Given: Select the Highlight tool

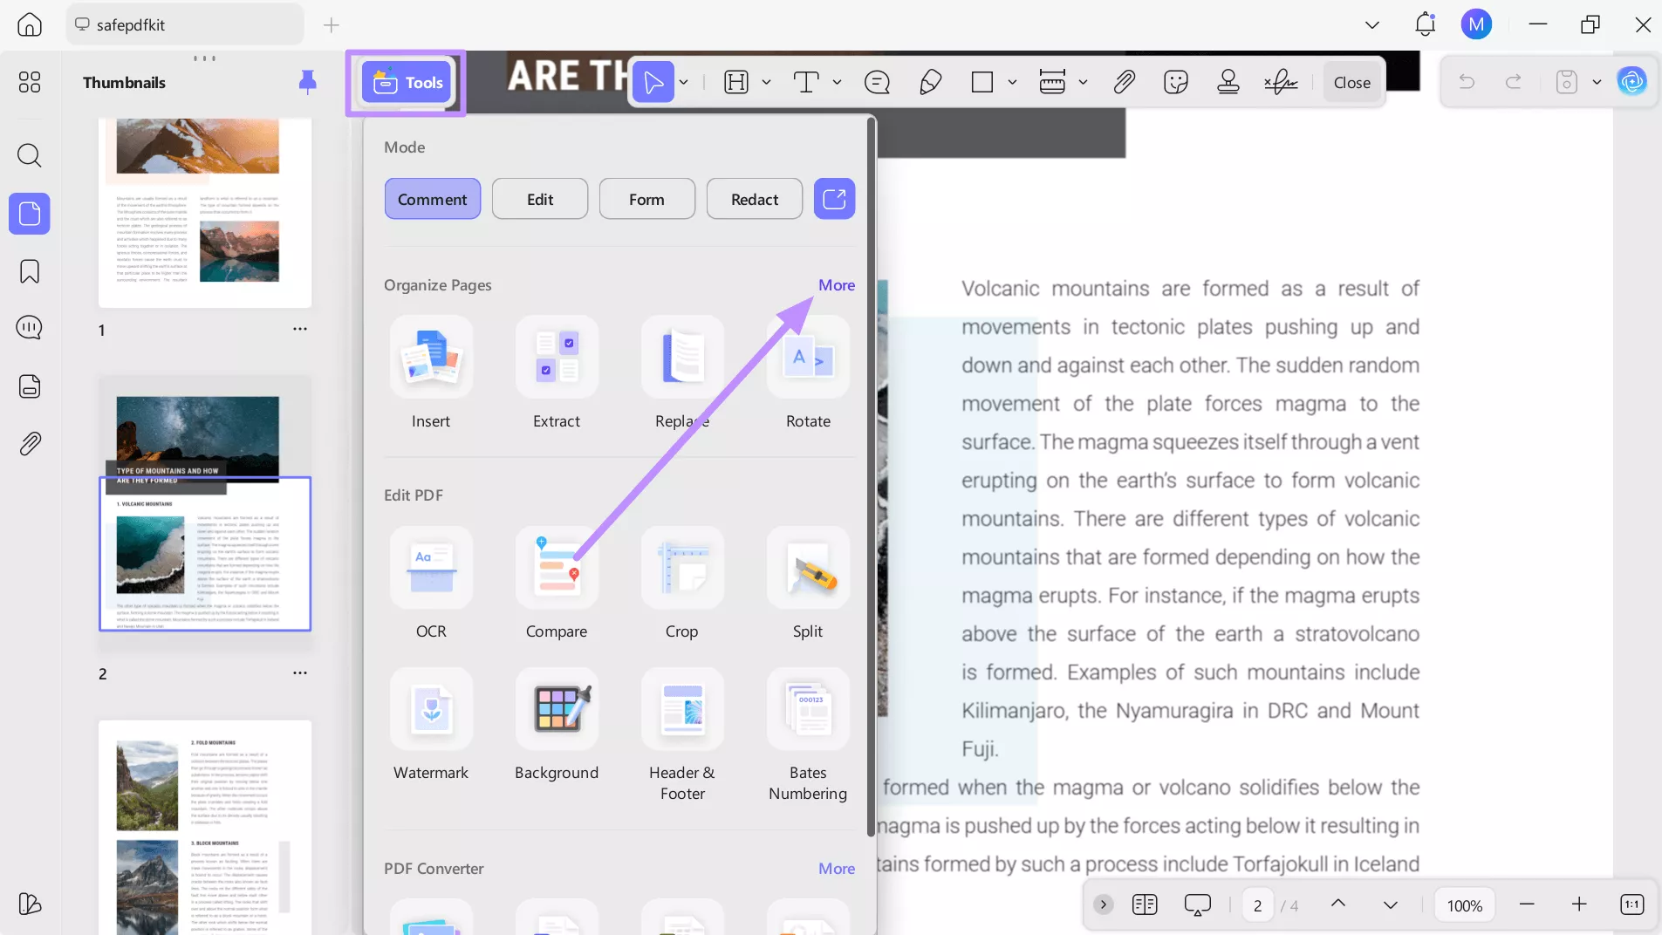Looking at the screenshot, I should 737,83.
